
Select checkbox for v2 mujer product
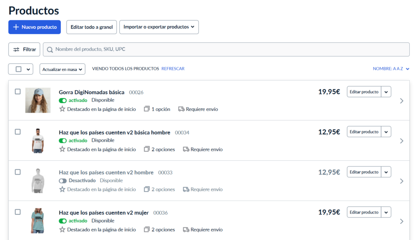tap(18, 212)
